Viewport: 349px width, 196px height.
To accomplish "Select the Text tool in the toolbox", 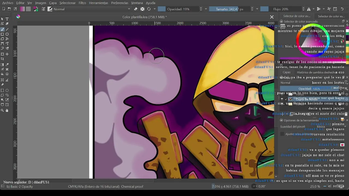I will tap(7, 19).
